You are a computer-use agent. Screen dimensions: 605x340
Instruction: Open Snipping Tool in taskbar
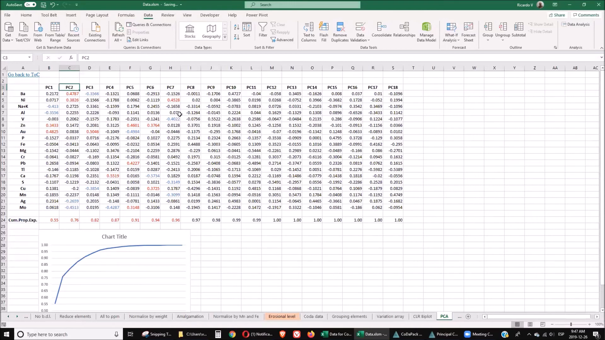[156, 334]
